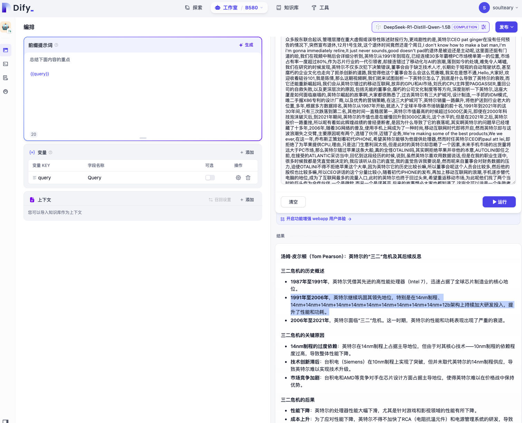Open the API access terminal sidebar icon
Image resolution: width=522 pixels, height=423 pixels.
click(x=6, y=64)
